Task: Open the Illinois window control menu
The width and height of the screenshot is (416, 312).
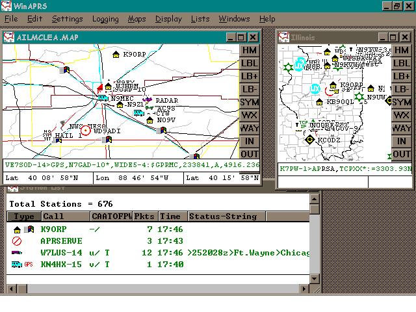Action: coord(283,38)
